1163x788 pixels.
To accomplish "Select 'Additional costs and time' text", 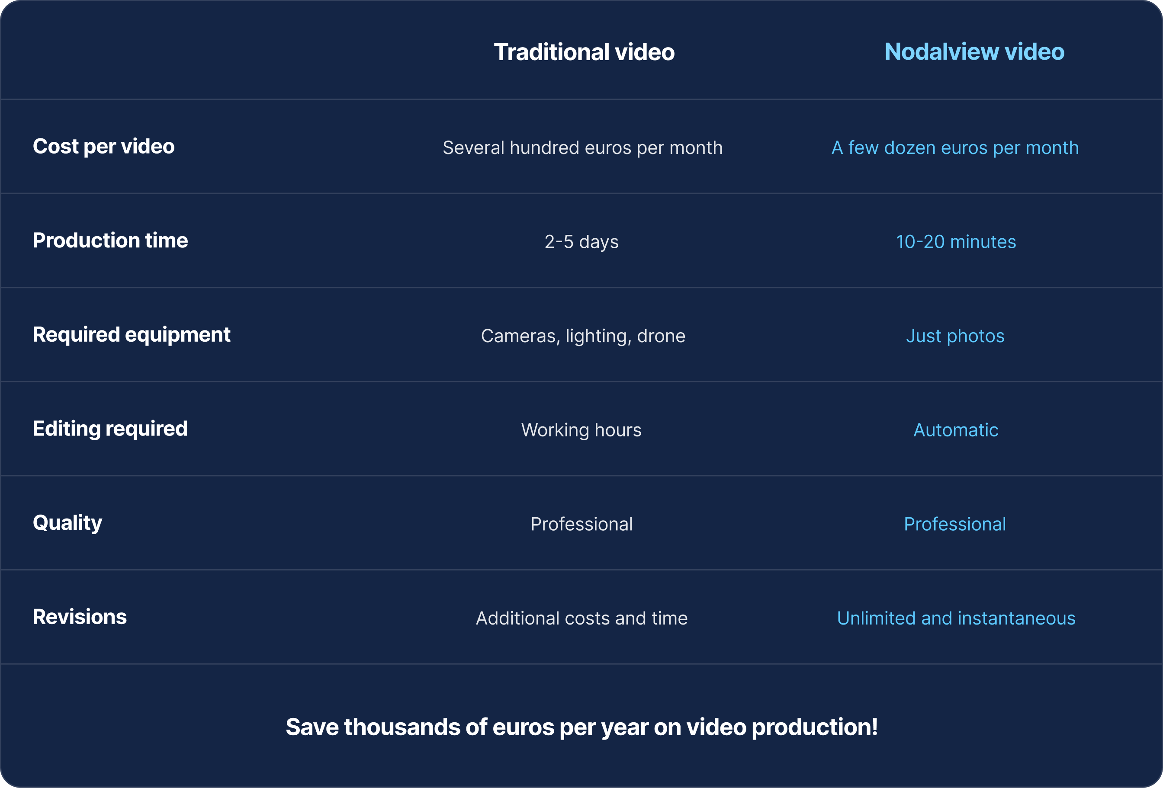I will click(581, 618).
